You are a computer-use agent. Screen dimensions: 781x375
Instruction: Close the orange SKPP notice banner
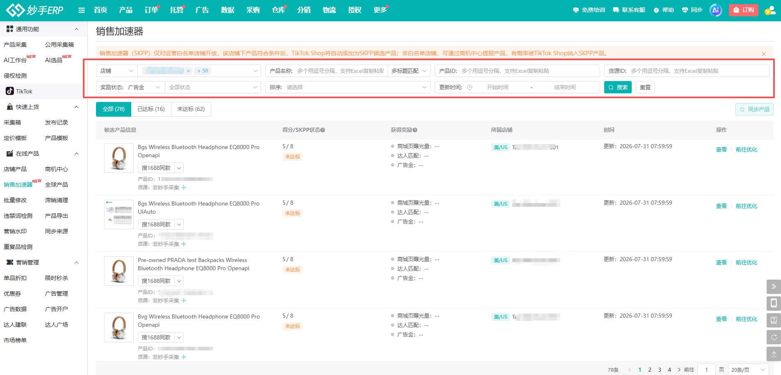pyautogui.click(x=764, y=54)
